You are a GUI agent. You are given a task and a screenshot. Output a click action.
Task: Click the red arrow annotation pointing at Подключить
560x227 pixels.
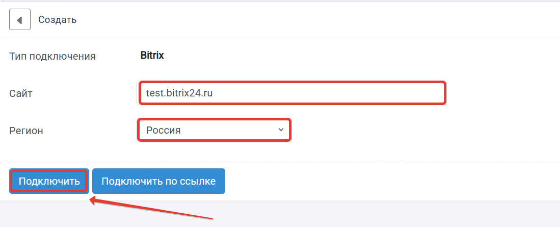coord(151,209)
